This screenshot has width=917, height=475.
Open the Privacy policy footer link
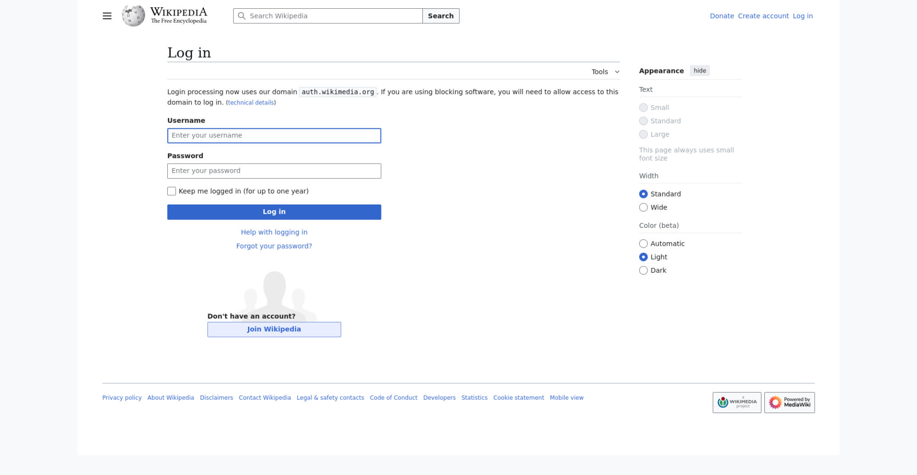coord(122,398)
